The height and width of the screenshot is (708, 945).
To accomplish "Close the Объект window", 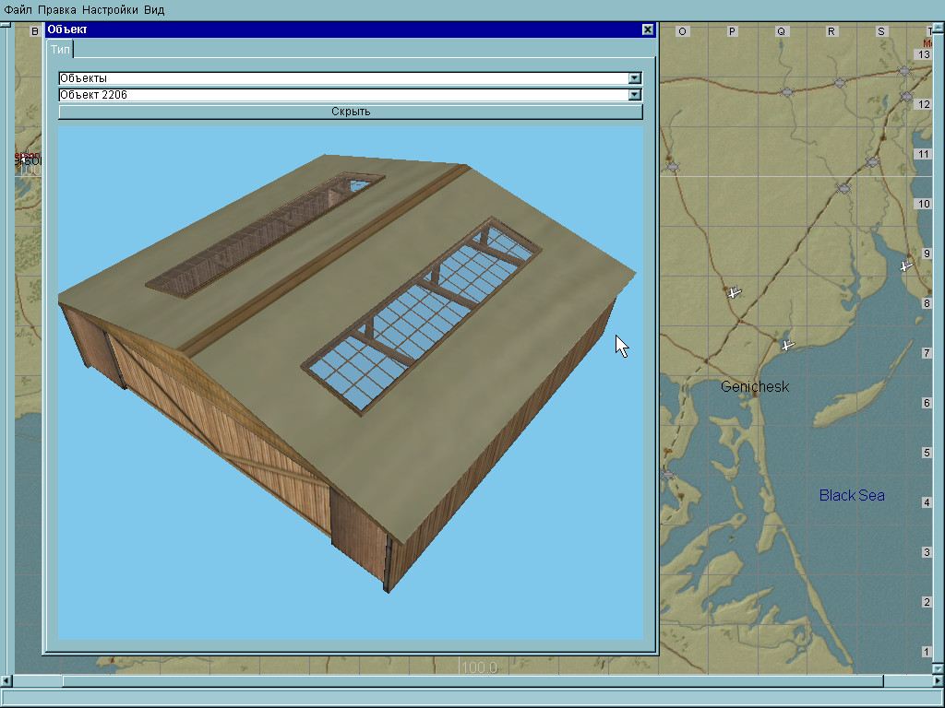I will click(647, 29).
